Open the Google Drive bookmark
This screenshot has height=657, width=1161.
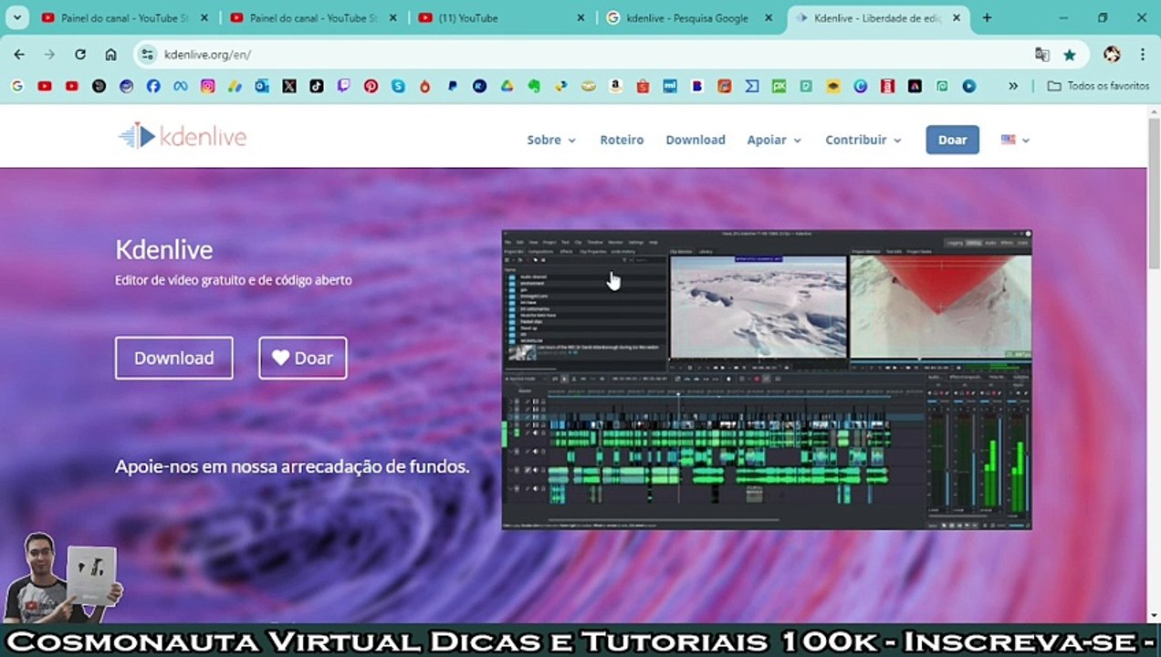click(x=507, y=86)
